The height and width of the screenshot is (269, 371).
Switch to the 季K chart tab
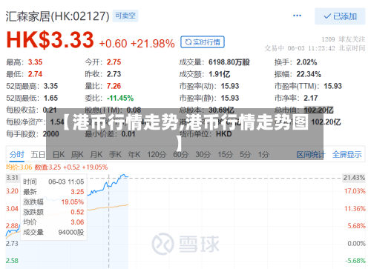click(115, 155)
